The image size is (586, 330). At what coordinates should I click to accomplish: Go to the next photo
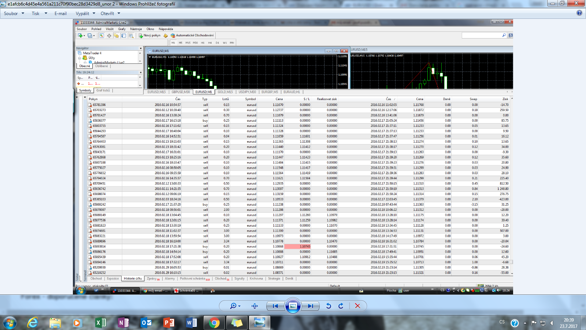click(311, 306)
